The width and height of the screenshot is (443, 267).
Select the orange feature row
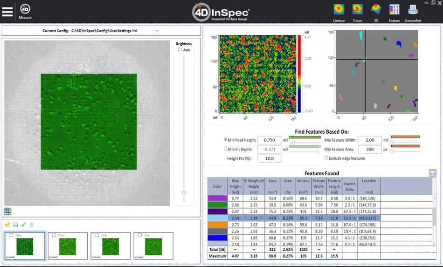click(217, 224)
